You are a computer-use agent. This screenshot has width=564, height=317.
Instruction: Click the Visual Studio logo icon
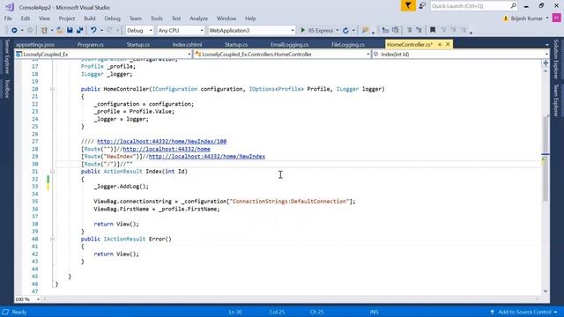coord(10,7)
